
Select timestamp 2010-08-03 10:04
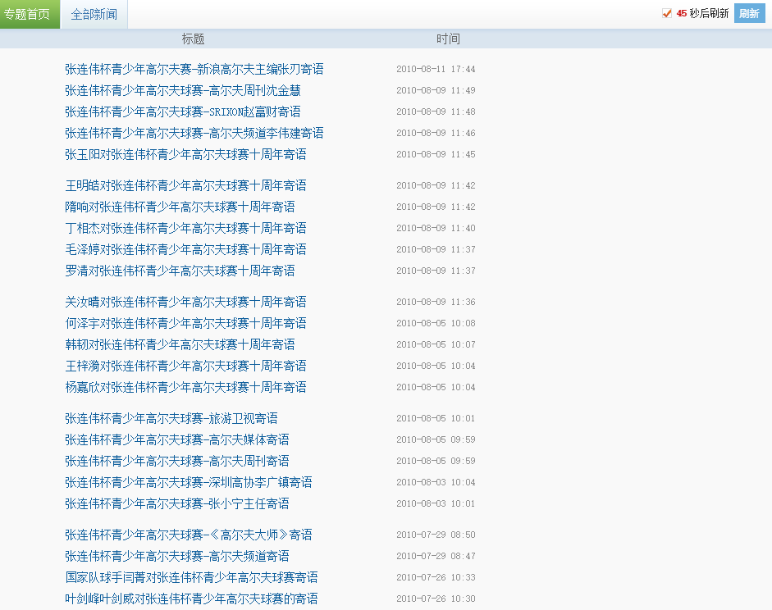pos(436,483)
